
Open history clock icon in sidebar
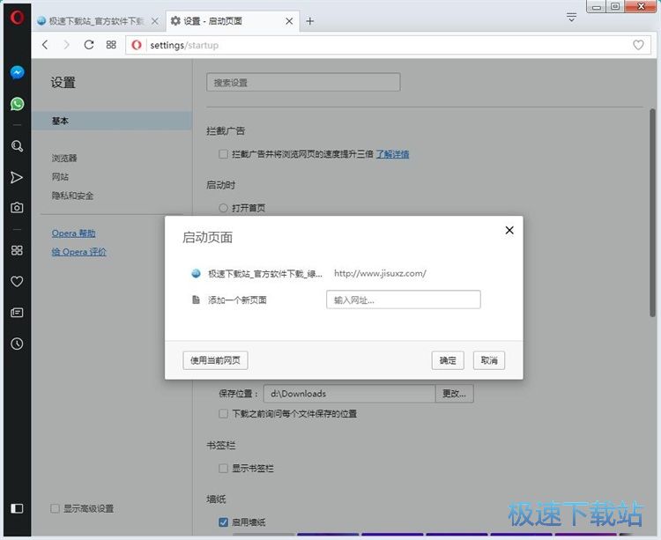[x=17, y=344]
